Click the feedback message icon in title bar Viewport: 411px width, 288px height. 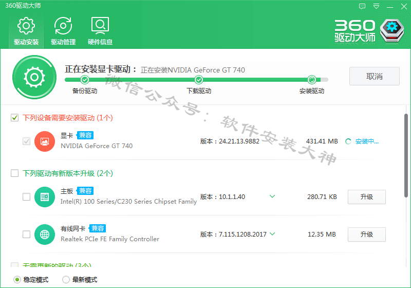[362, 6]
